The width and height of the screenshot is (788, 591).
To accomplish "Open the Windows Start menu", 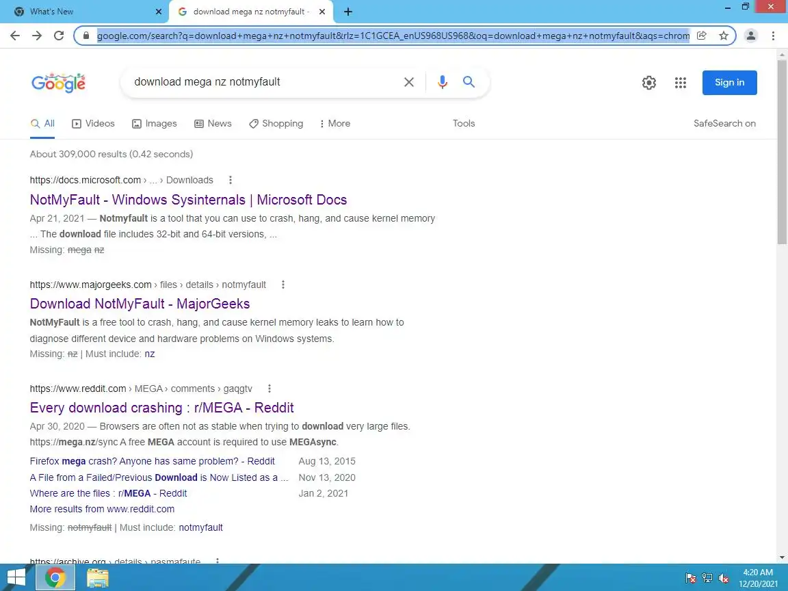I will [x=16, y=577].
